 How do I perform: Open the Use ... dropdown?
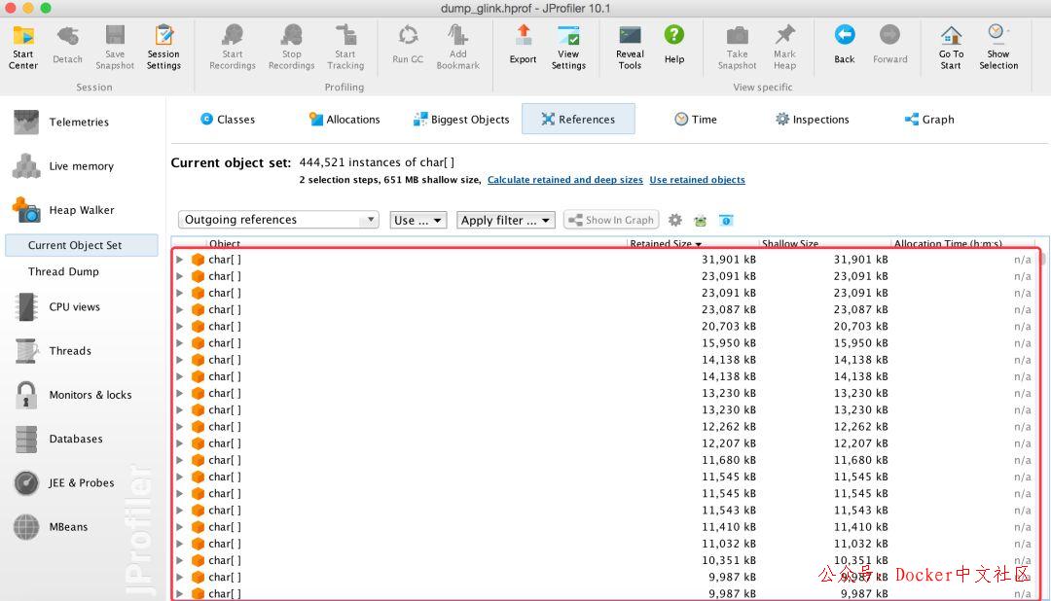417,220
